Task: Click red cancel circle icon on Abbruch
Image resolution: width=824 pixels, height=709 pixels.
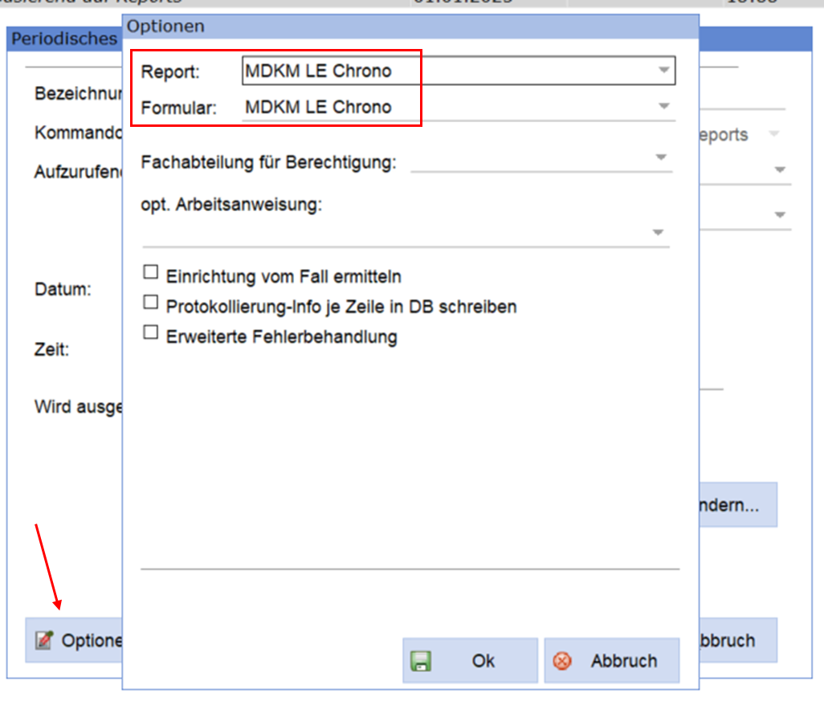Action: (562, 661)
